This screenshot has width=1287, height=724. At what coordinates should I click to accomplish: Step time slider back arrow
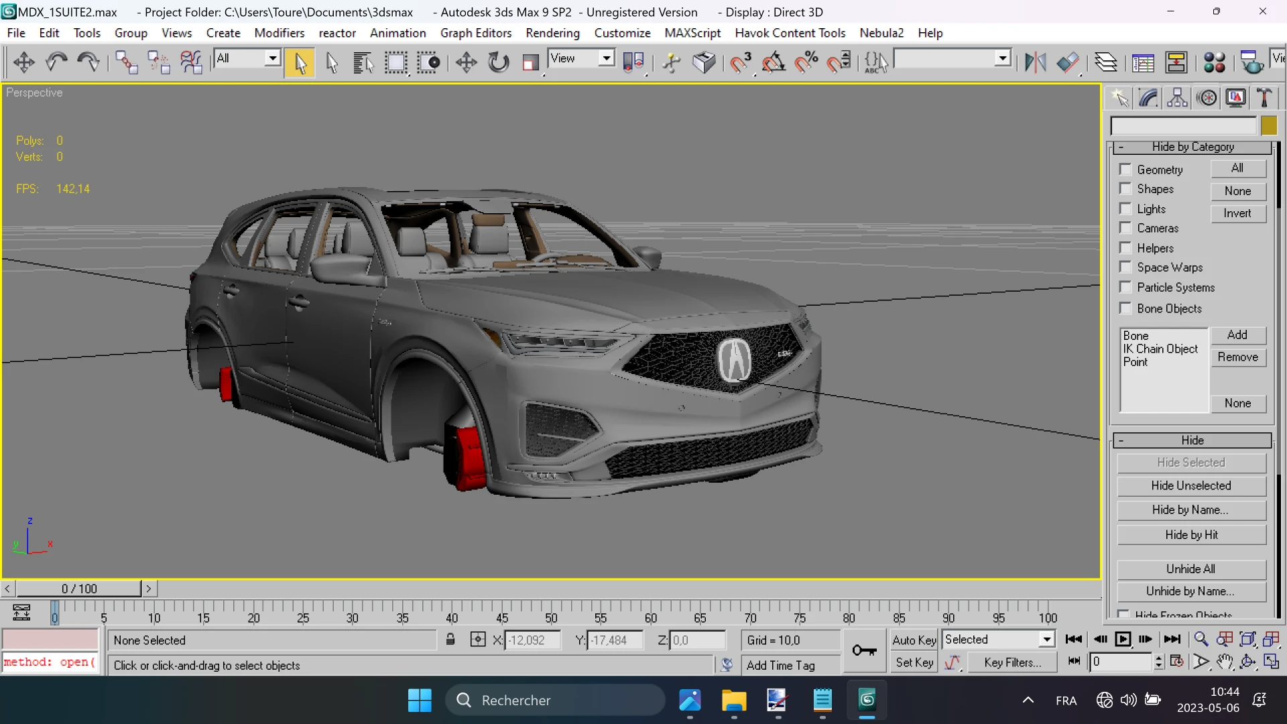[7, 589]
